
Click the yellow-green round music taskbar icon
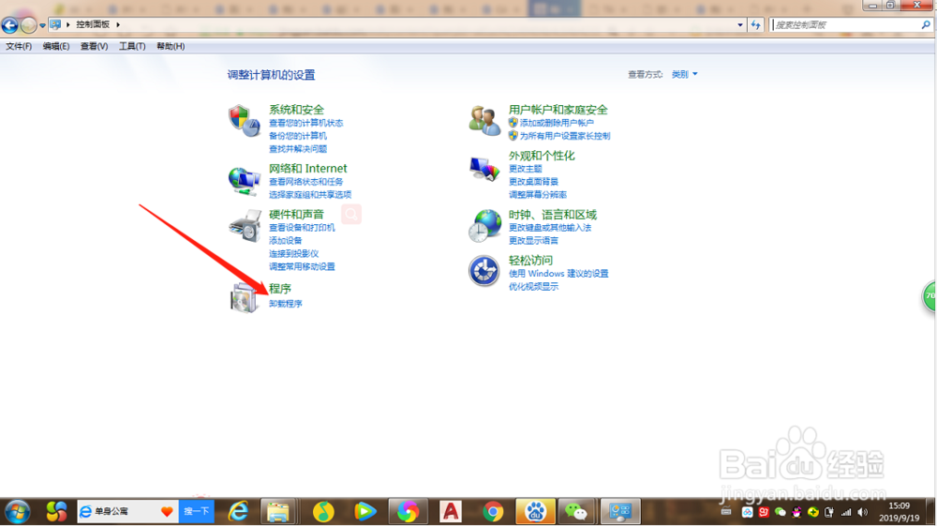pyautogui.click(x=323, y=512)
